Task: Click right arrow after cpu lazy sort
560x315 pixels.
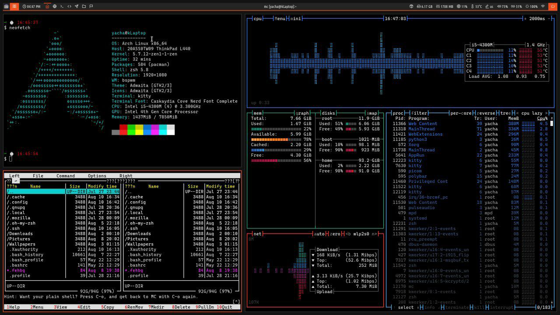Action: pyautogui.click(x=547, y=113)
